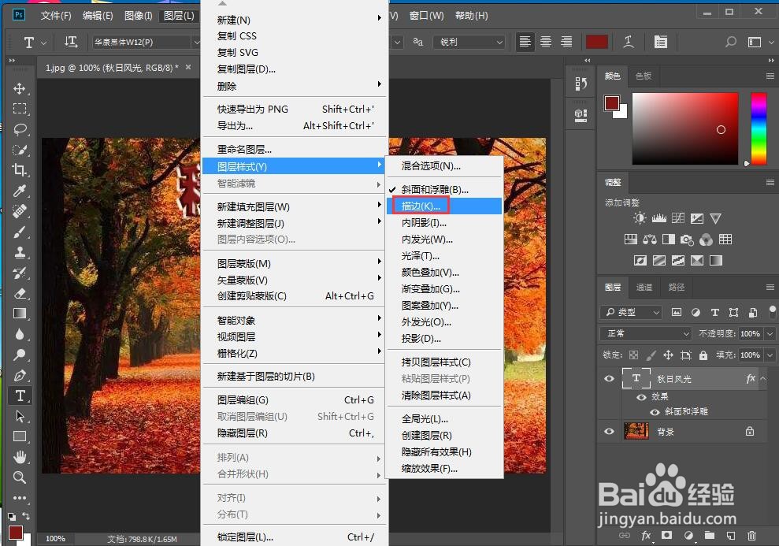Click the 背景 layer thumbnail

636,431
